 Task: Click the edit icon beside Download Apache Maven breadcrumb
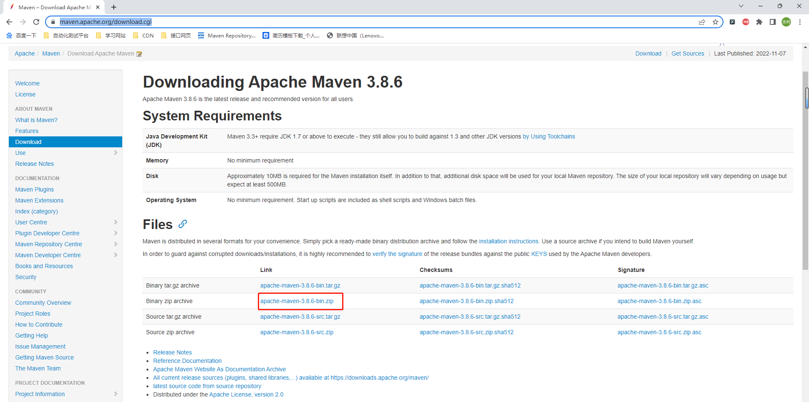(139, 54)
